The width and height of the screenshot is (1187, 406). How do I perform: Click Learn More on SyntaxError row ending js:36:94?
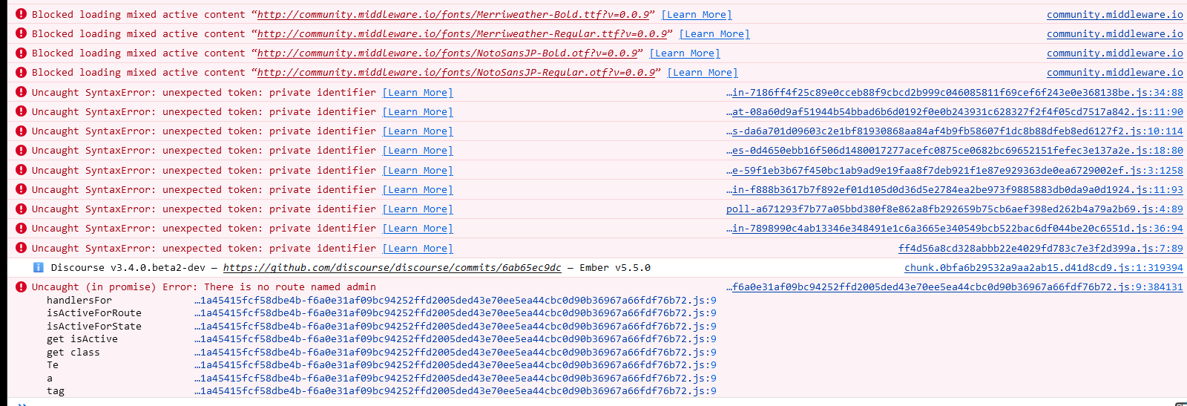click(x=418, y=228)
